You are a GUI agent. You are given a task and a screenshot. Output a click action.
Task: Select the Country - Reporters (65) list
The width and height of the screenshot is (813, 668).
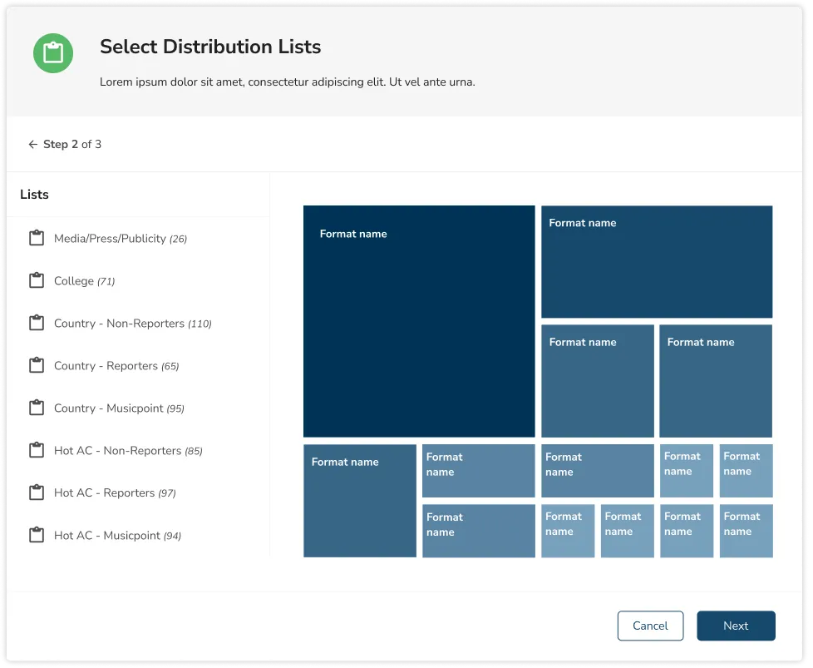pos(116,365)
